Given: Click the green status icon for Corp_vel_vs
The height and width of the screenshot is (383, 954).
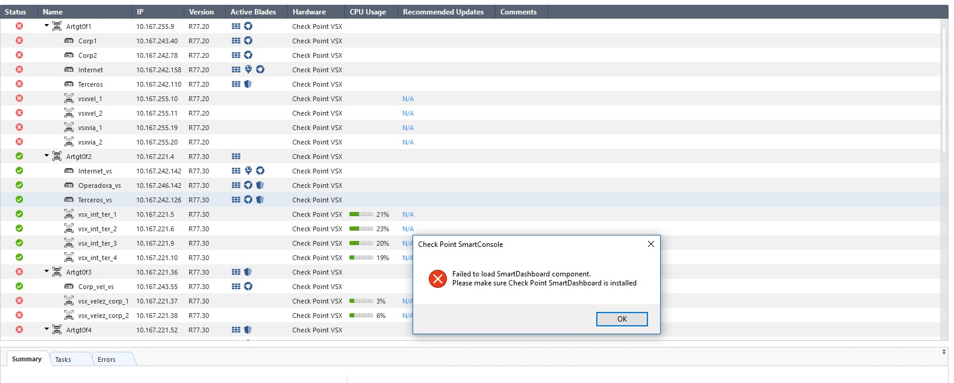Looking at the screenshot, I should pos(19,286).
